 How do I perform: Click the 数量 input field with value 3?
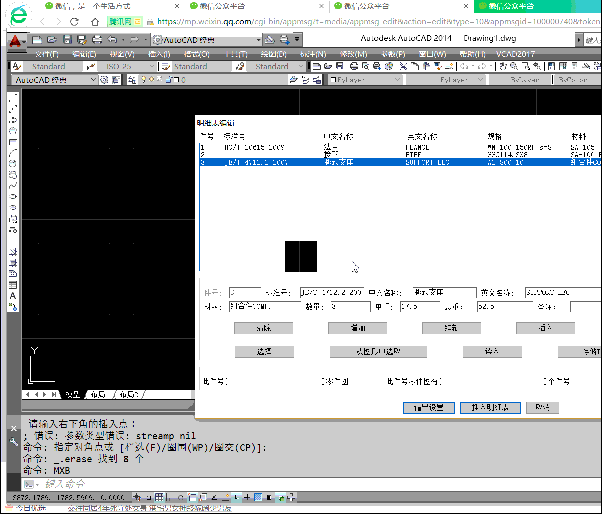tap(350, 307)
